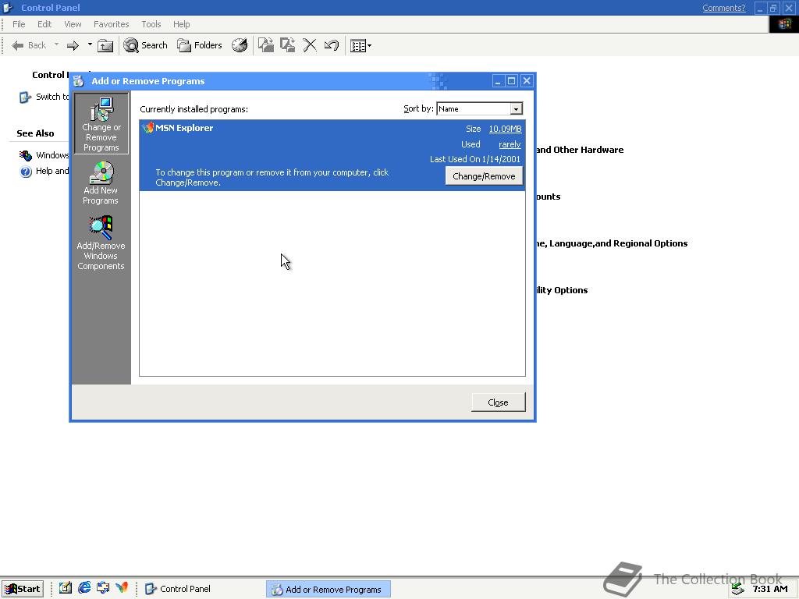Image resolution: width=799 pixels, height=599 pixels.
Task: Close the Add or Remove Programs dialog
Action: pos(499,402)
